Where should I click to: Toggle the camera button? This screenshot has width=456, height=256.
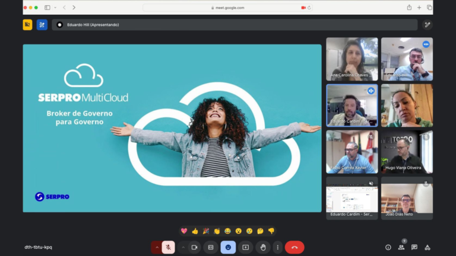pyautogui.click(x=194, y=247)
